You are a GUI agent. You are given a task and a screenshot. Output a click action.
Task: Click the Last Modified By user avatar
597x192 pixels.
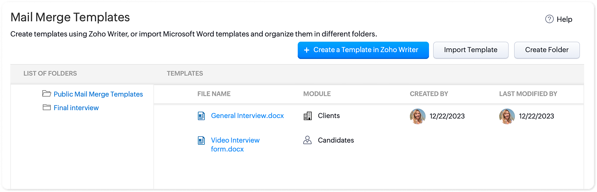(x=507, y=116)
